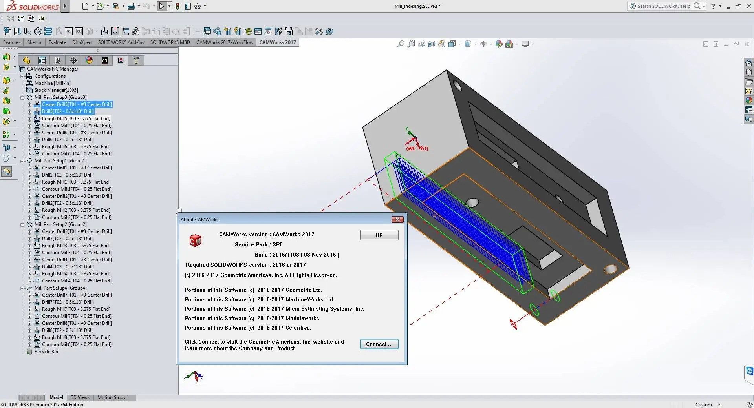Viewport: 754px width, 408px height.
Task: Expand the SOLIDWORKS logo menu arrow
Action: 65,6
